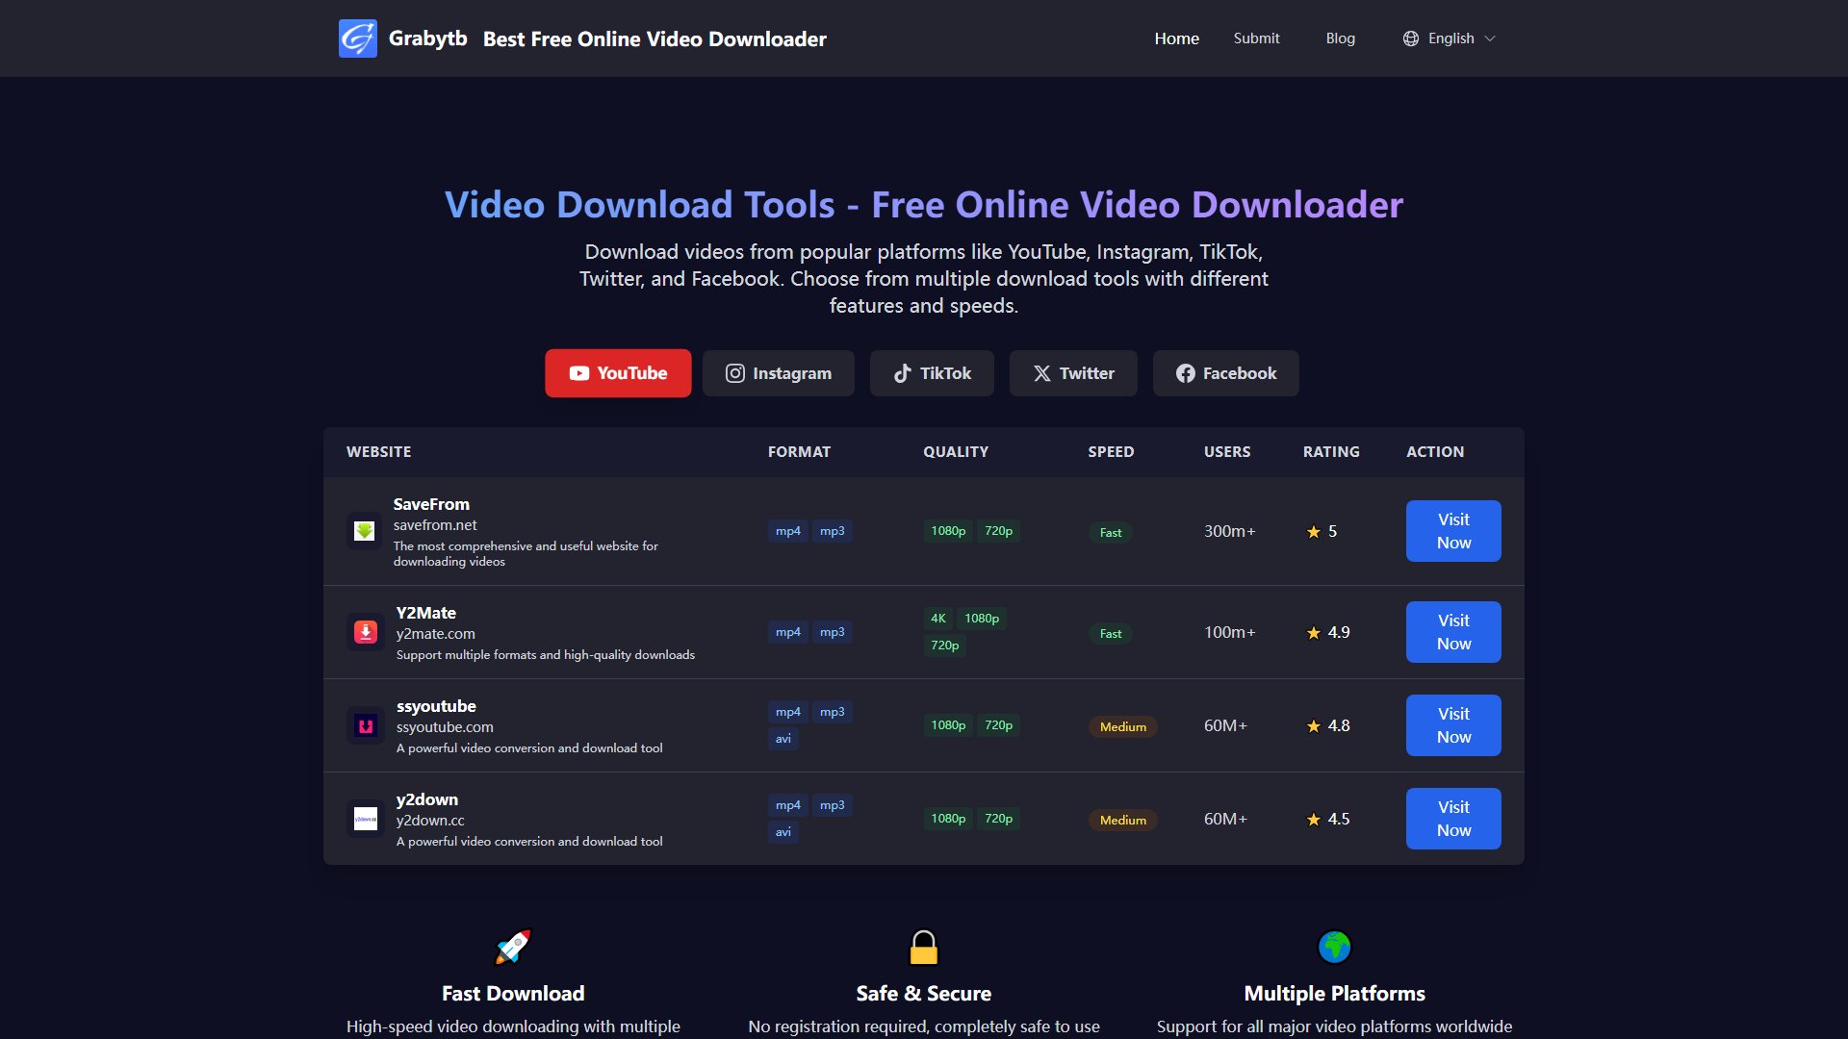Click the Medium speed badge for ssyoutube
Screen dimensions: 1848x1039
(x=1123, y=726)
